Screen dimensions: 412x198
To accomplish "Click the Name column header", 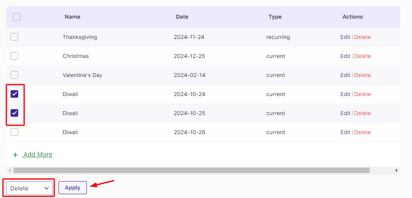I will (72, 17).
